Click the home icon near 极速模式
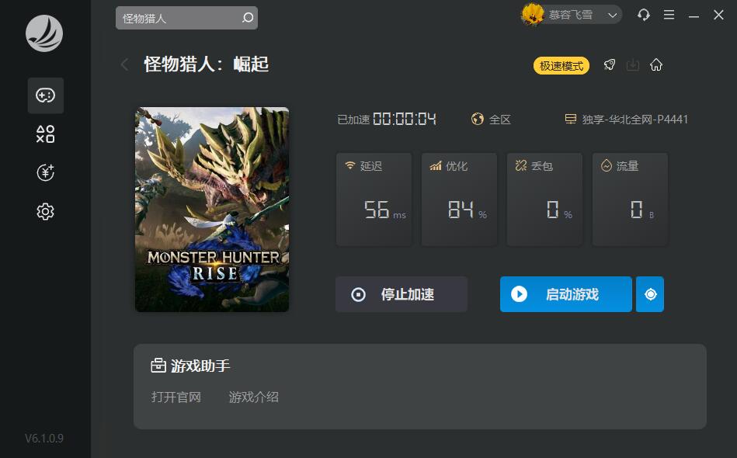Screen dimensions: 737x458 pos(656,65)
